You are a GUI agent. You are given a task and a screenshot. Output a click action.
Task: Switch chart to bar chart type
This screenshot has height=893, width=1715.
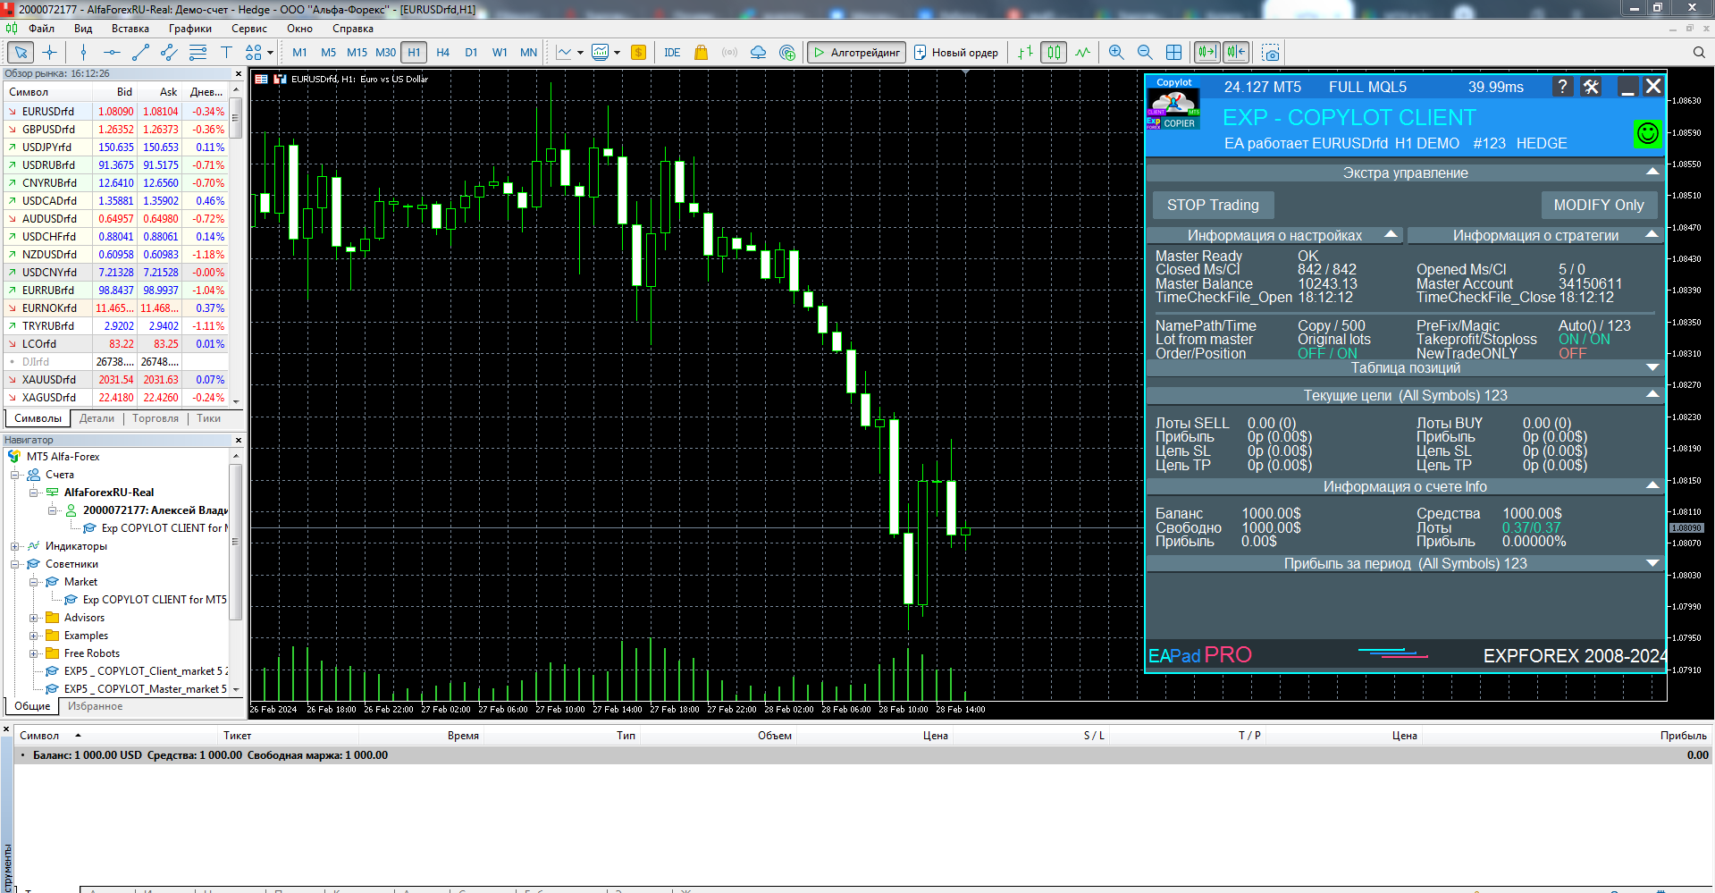pyautogui.click(x=1025, y=53)
